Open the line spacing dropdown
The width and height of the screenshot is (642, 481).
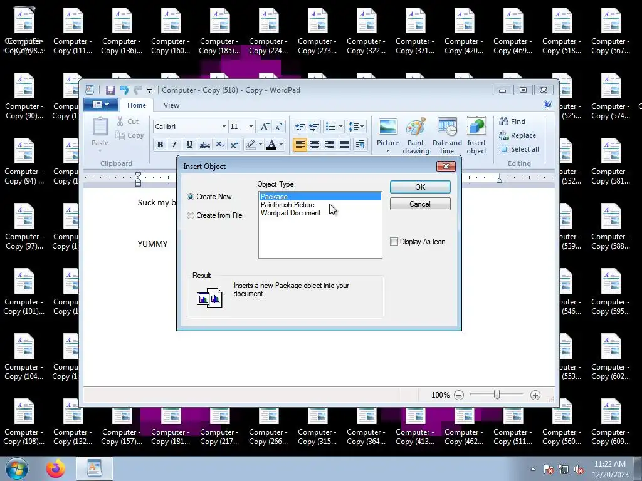356,127
